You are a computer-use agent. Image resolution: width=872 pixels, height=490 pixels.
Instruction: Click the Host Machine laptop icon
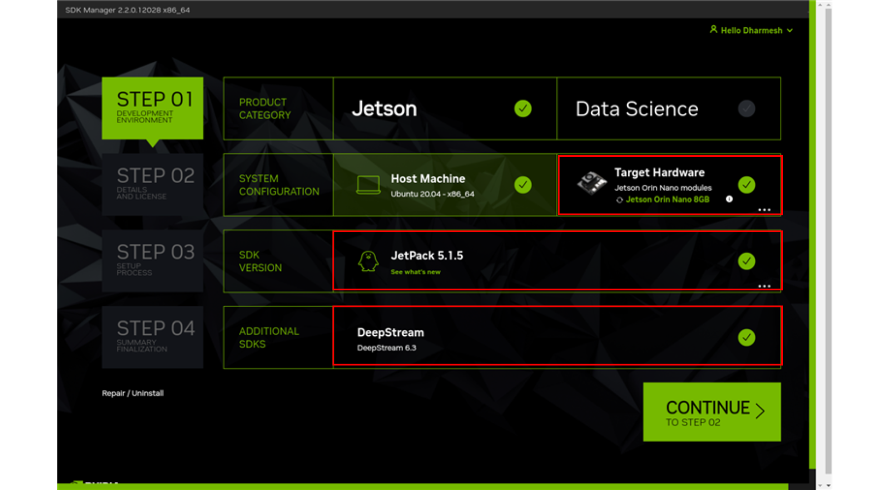point(368,185)
